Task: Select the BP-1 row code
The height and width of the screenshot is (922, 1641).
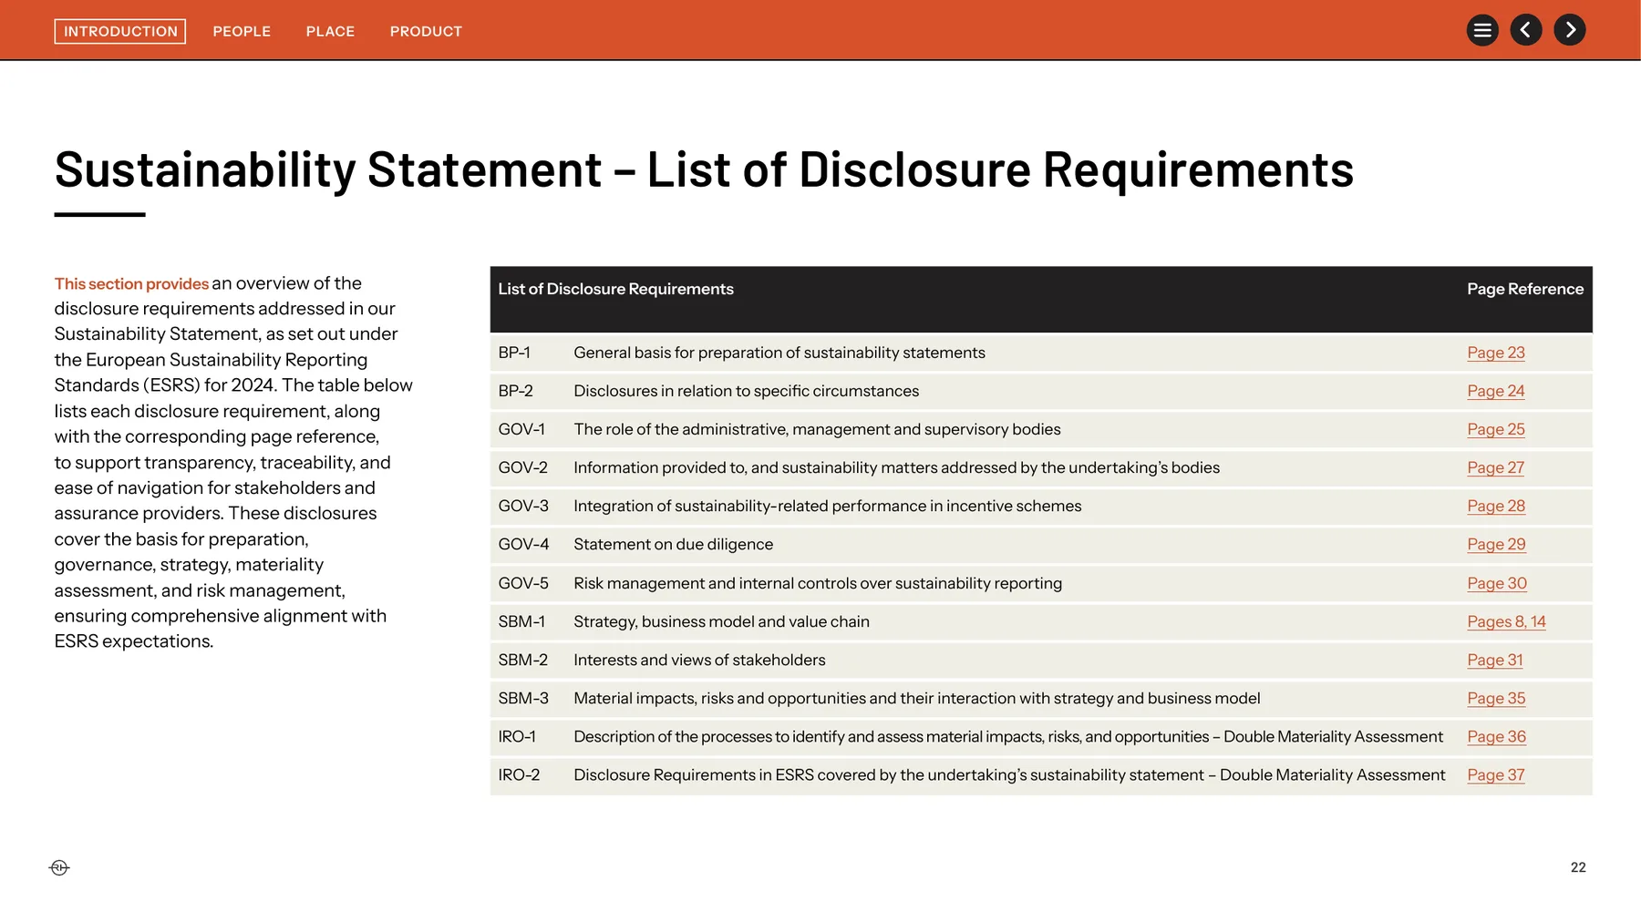Action: 514,353
